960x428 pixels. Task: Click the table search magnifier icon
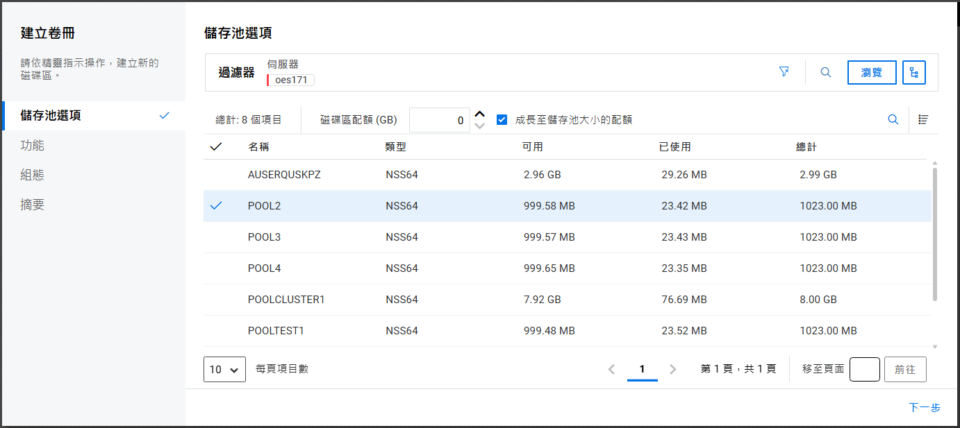point(893,119)
